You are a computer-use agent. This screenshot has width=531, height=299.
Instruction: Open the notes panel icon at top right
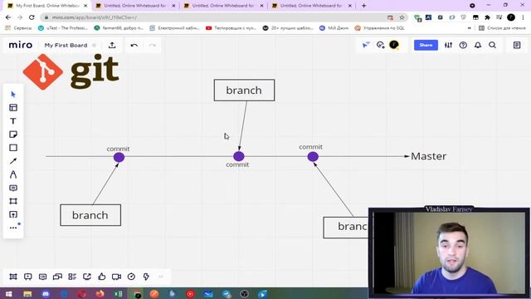[517, 45]
